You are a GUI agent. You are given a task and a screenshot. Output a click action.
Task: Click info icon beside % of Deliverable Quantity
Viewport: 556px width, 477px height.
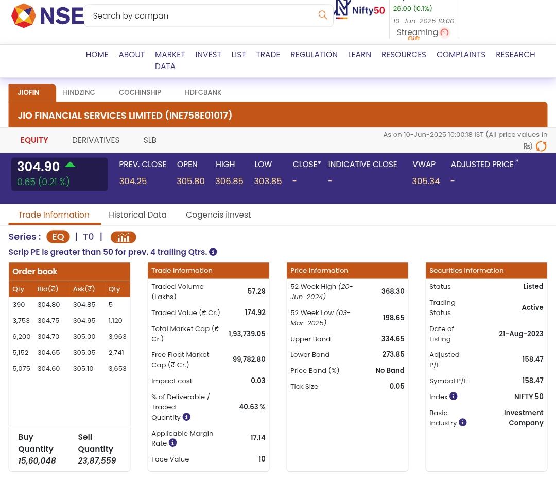[x=186, y=417]
